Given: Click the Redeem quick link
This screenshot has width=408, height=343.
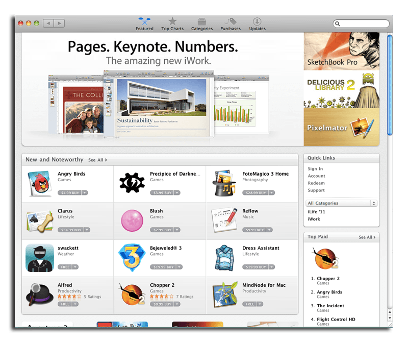Looking at the screenshot, I should pyautogui.click(x=316, y=183).
